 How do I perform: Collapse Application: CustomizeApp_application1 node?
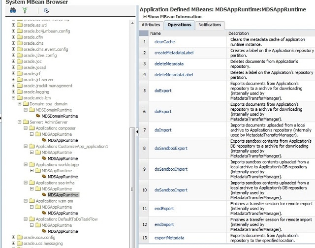pos(26,146)
